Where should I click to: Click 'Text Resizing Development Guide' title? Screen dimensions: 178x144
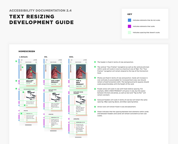pos(41,19)
